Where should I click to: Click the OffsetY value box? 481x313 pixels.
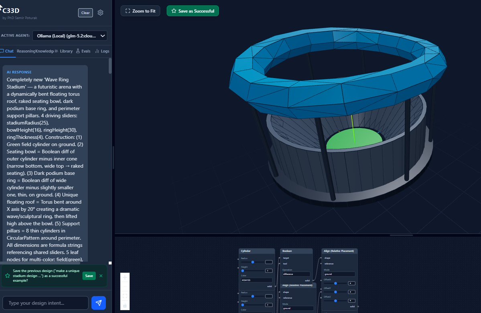click(352, 292)
